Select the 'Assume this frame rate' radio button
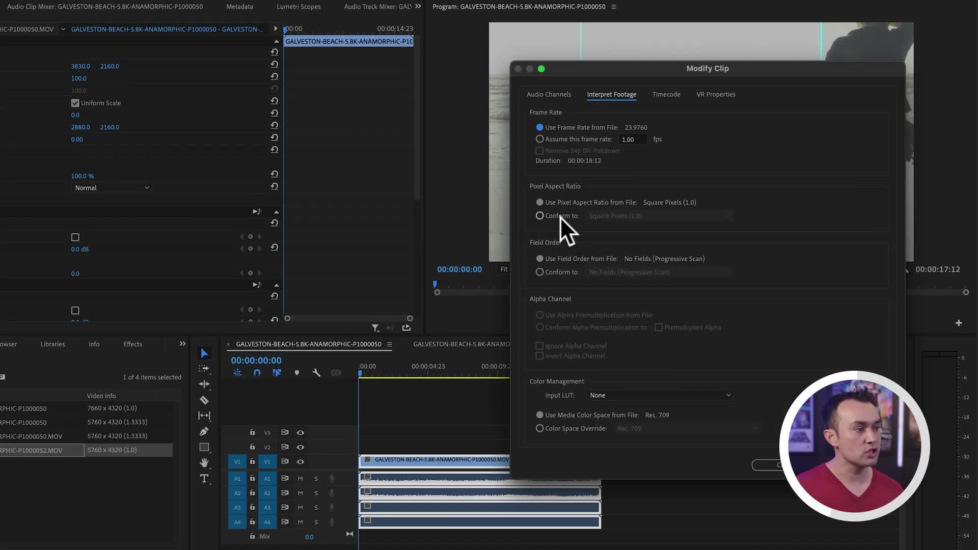Image resolution: width=978 pixels, height=550 pixels. point(539,139)
